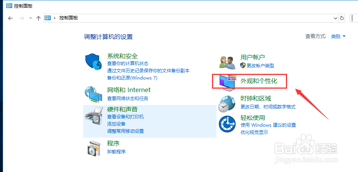Click the Uninstall a program link
The image size is (358, 172).
116,151
